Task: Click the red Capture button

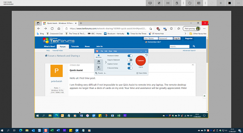Action: point(141,61)
